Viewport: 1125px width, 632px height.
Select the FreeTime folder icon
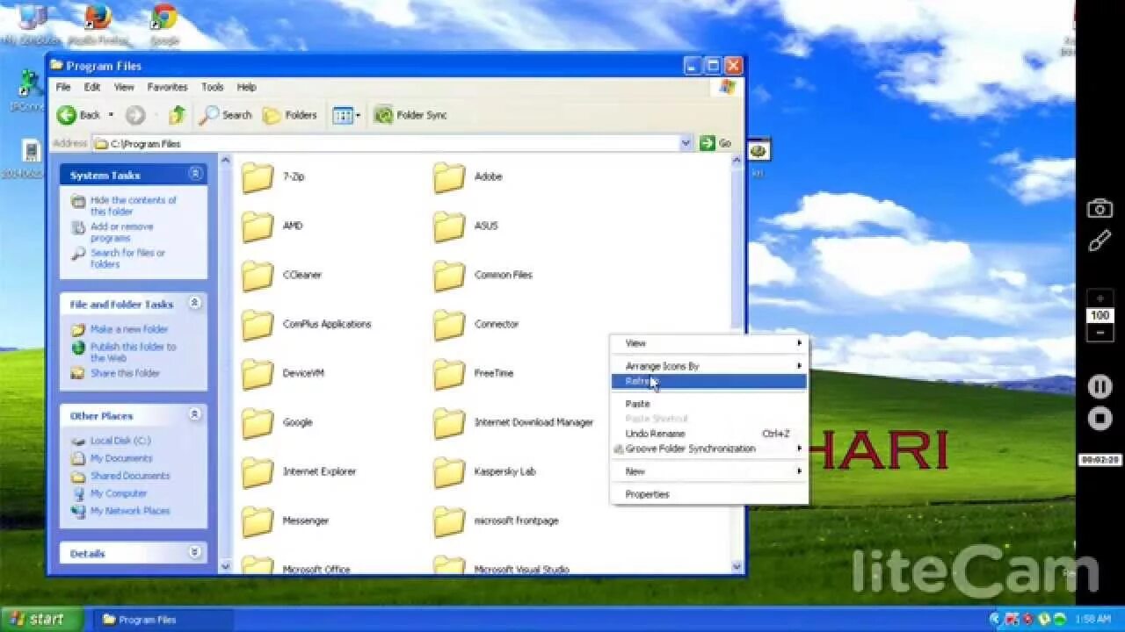449,373
